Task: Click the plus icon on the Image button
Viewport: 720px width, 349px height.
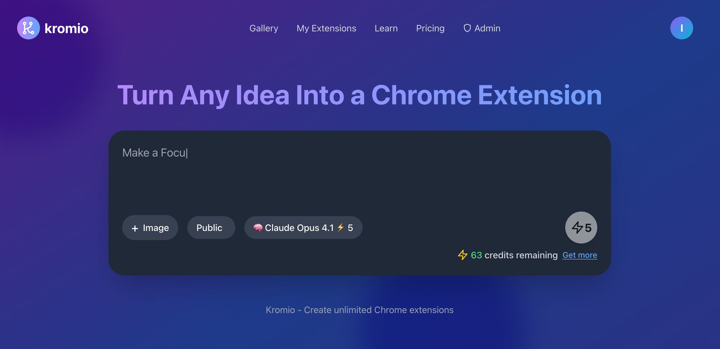Action: [134, 228]
